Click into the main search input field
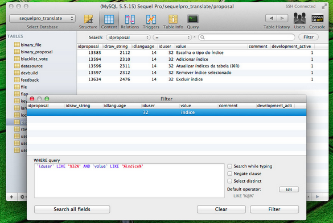Image resolution: width=333 pixels, height=223 pixels. (x=246, y=37)
